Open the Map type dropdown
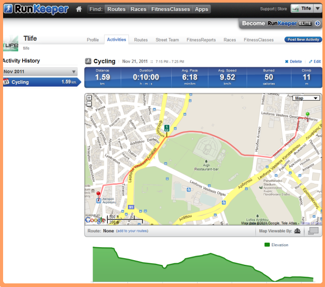325x287 pixels. click(x=306, y=98)
